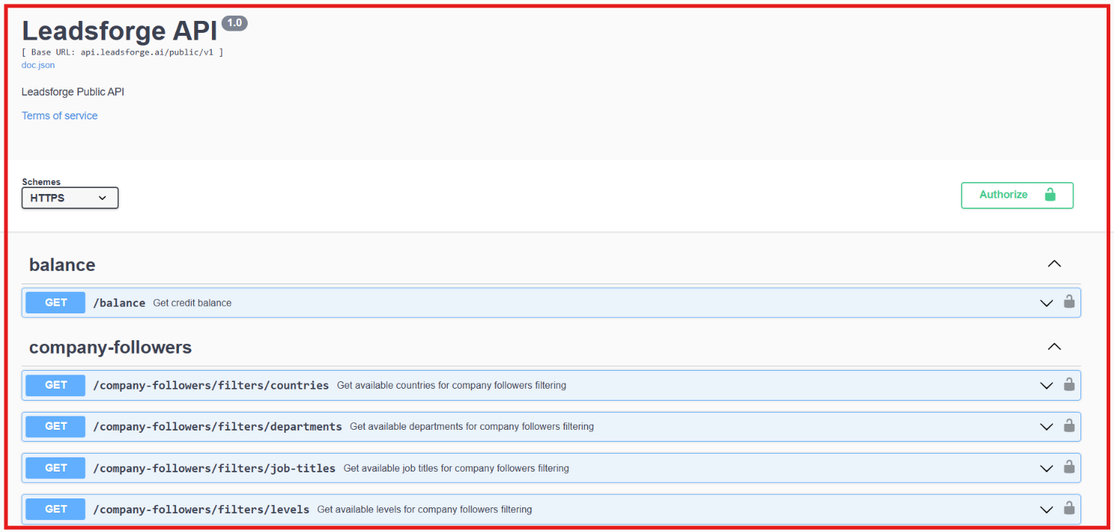Click 'Leadsforge Public API' description
This screenshot has width=1114, height=532.
point(73,92)
